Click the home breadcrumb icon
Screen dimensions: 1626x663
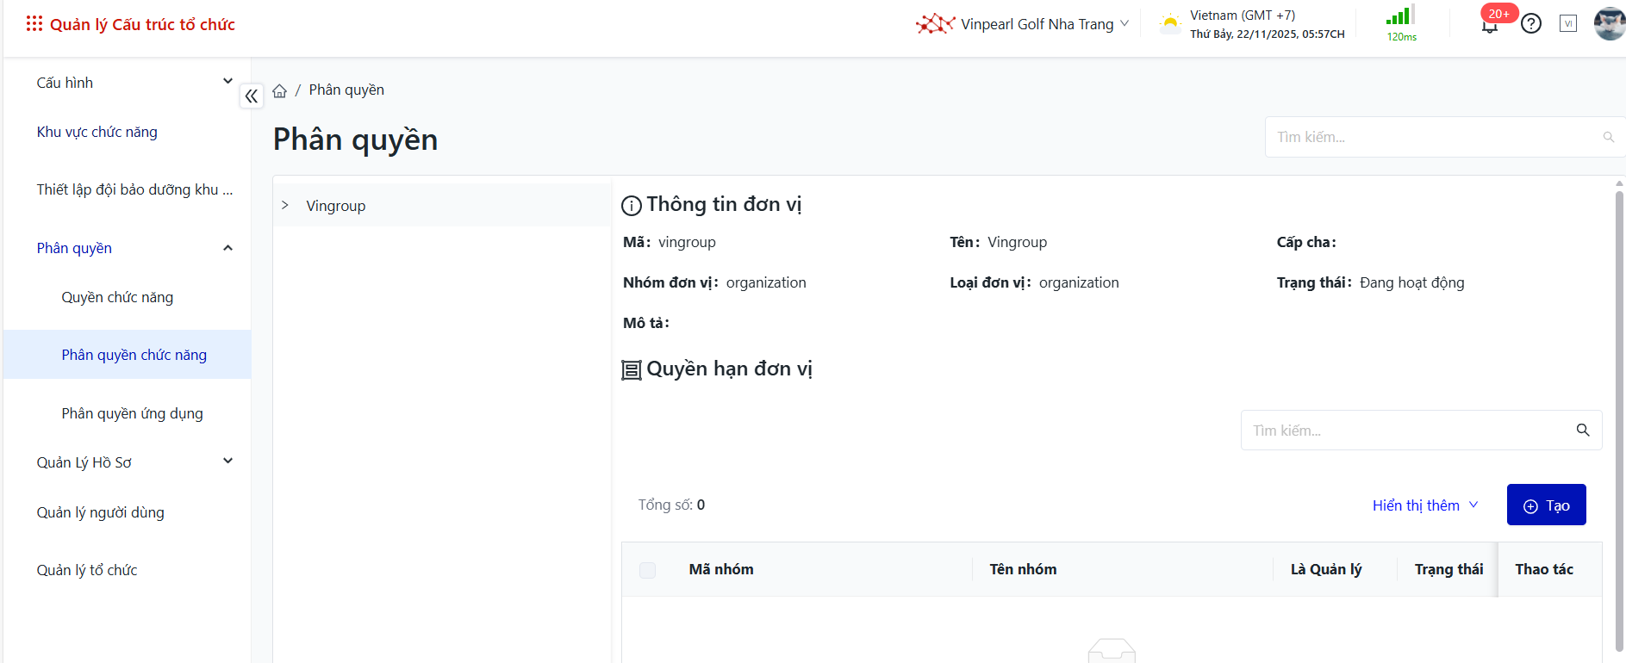coord(279,91)
